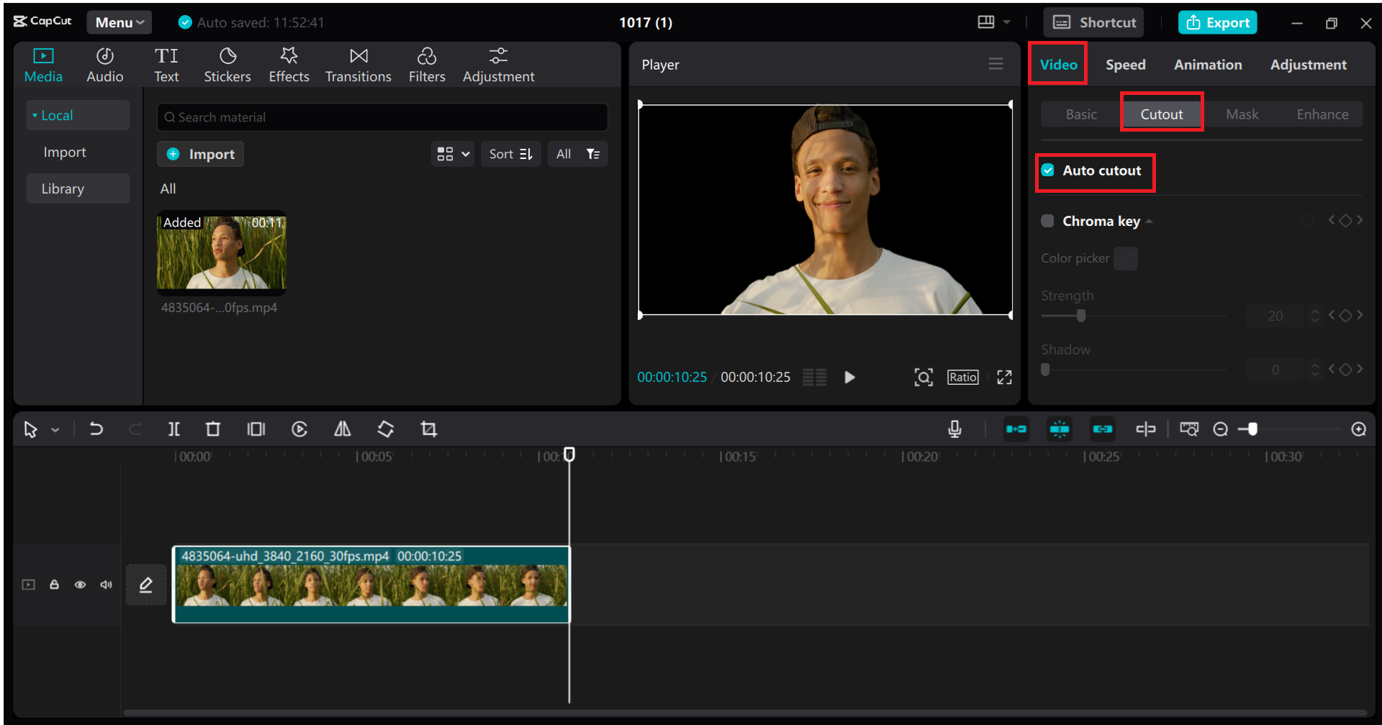
Task: Mute the video track audio
Action: click(x=106, y=585)
